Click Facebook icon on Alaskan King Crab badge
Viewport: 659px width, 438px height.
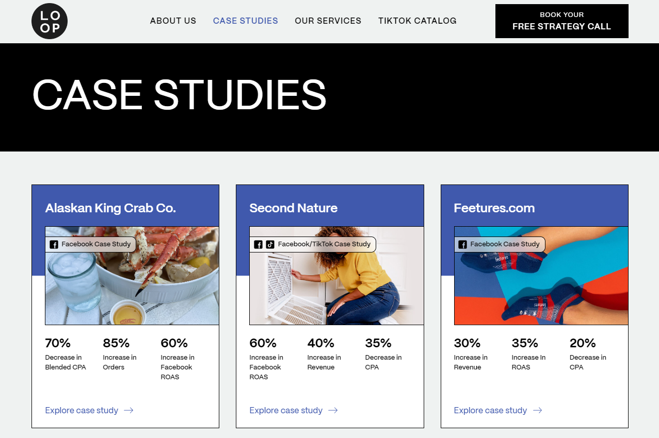[x=54, y=244]
